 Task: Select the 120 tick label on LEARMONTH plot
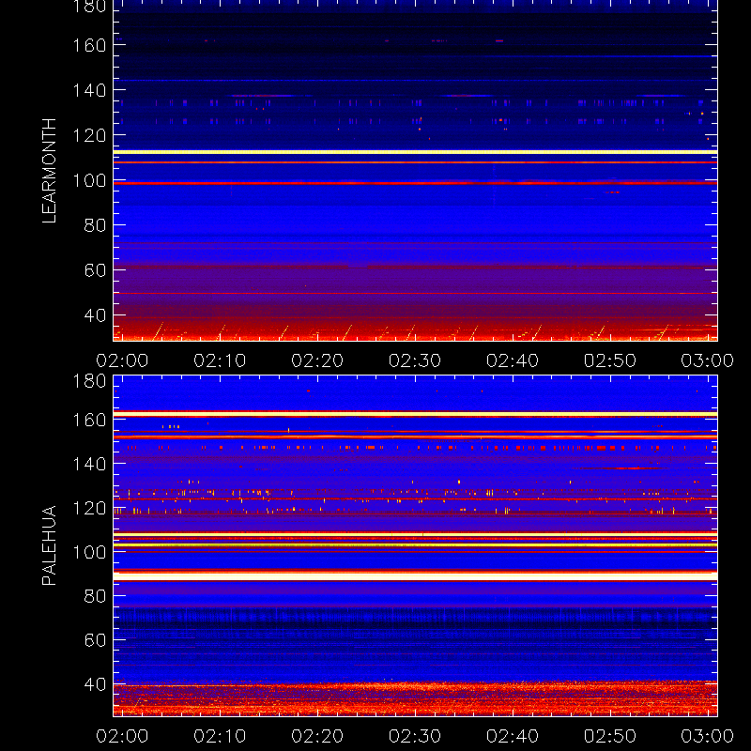(89, 135)
